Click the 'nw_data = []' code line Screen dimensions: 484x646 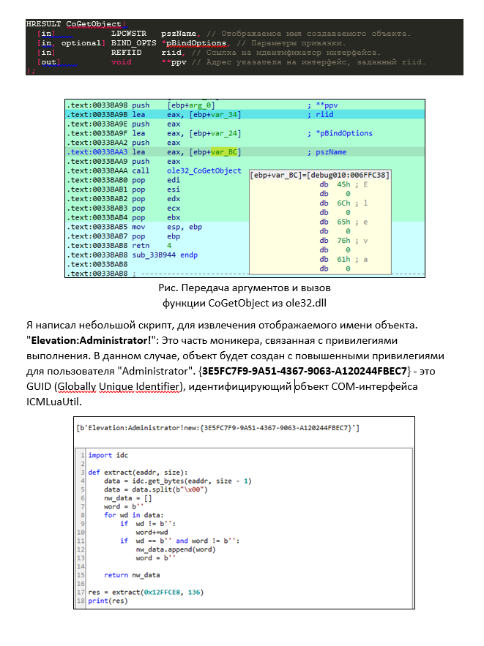coord(128,498)
